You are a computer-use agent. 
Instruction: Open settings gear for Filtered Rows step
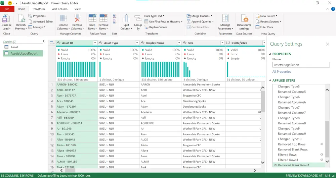[322, 155]
